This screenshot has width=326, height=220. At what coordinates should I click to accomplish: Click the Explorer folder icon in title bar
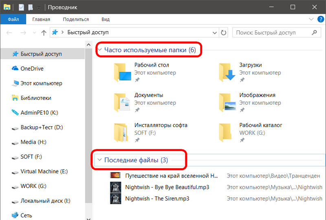click(x=7, y=7)
